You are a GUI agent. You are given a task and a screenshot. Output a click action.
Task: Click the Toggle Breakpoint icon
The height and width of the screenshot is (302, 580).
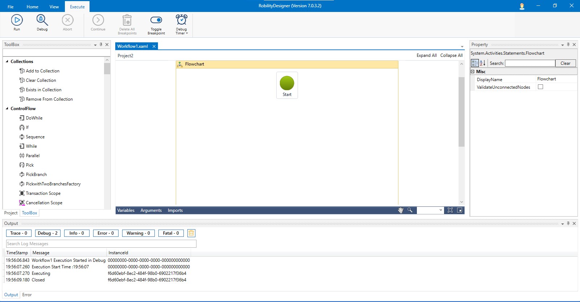click(x=156, y=20)
